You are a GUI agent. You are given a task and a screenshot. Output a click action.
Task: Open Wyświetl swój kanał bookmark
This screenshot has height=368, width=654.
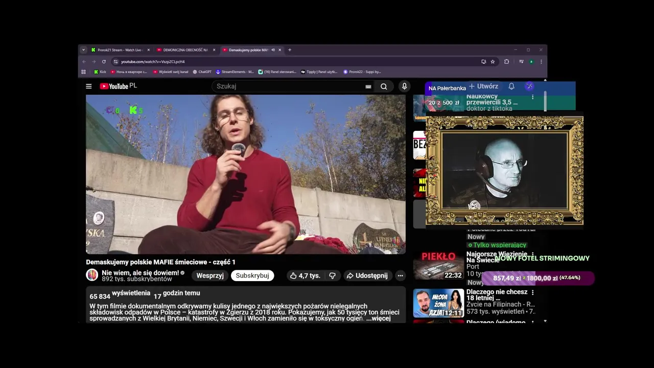click(x=171, y=72)
